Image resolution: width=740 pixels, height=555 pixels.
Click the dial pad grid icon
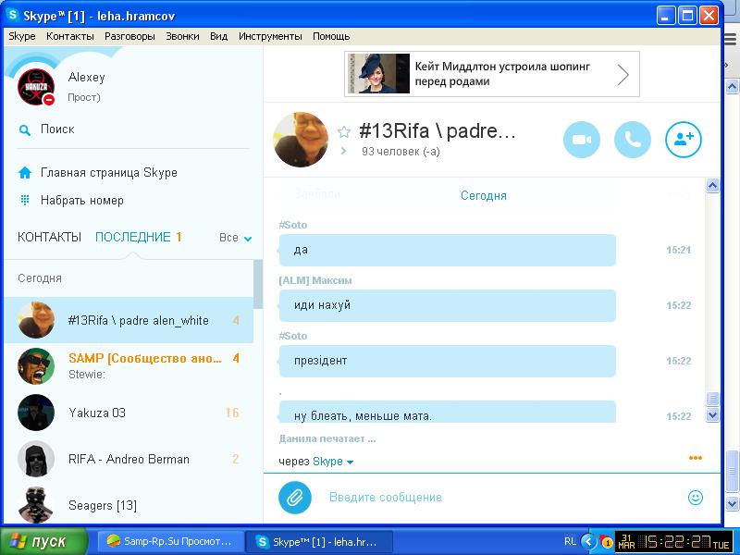[x=25, y=200]
